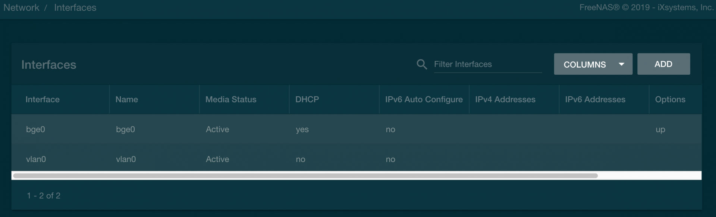Screen dimensions: 716x217
Task: Sort by Media Status column header
Action: [x=231, y=99]
